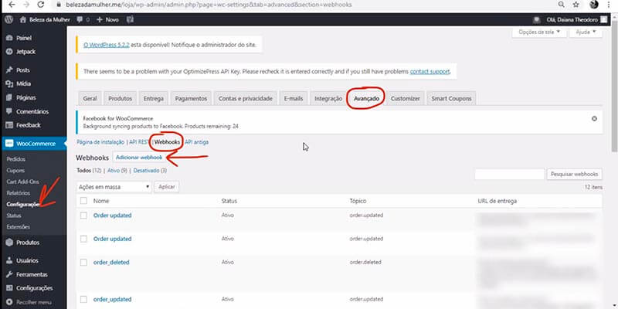Click the browser forward arrow
Viewport: 618px width, 309px height.
click(x=26, y=5)
